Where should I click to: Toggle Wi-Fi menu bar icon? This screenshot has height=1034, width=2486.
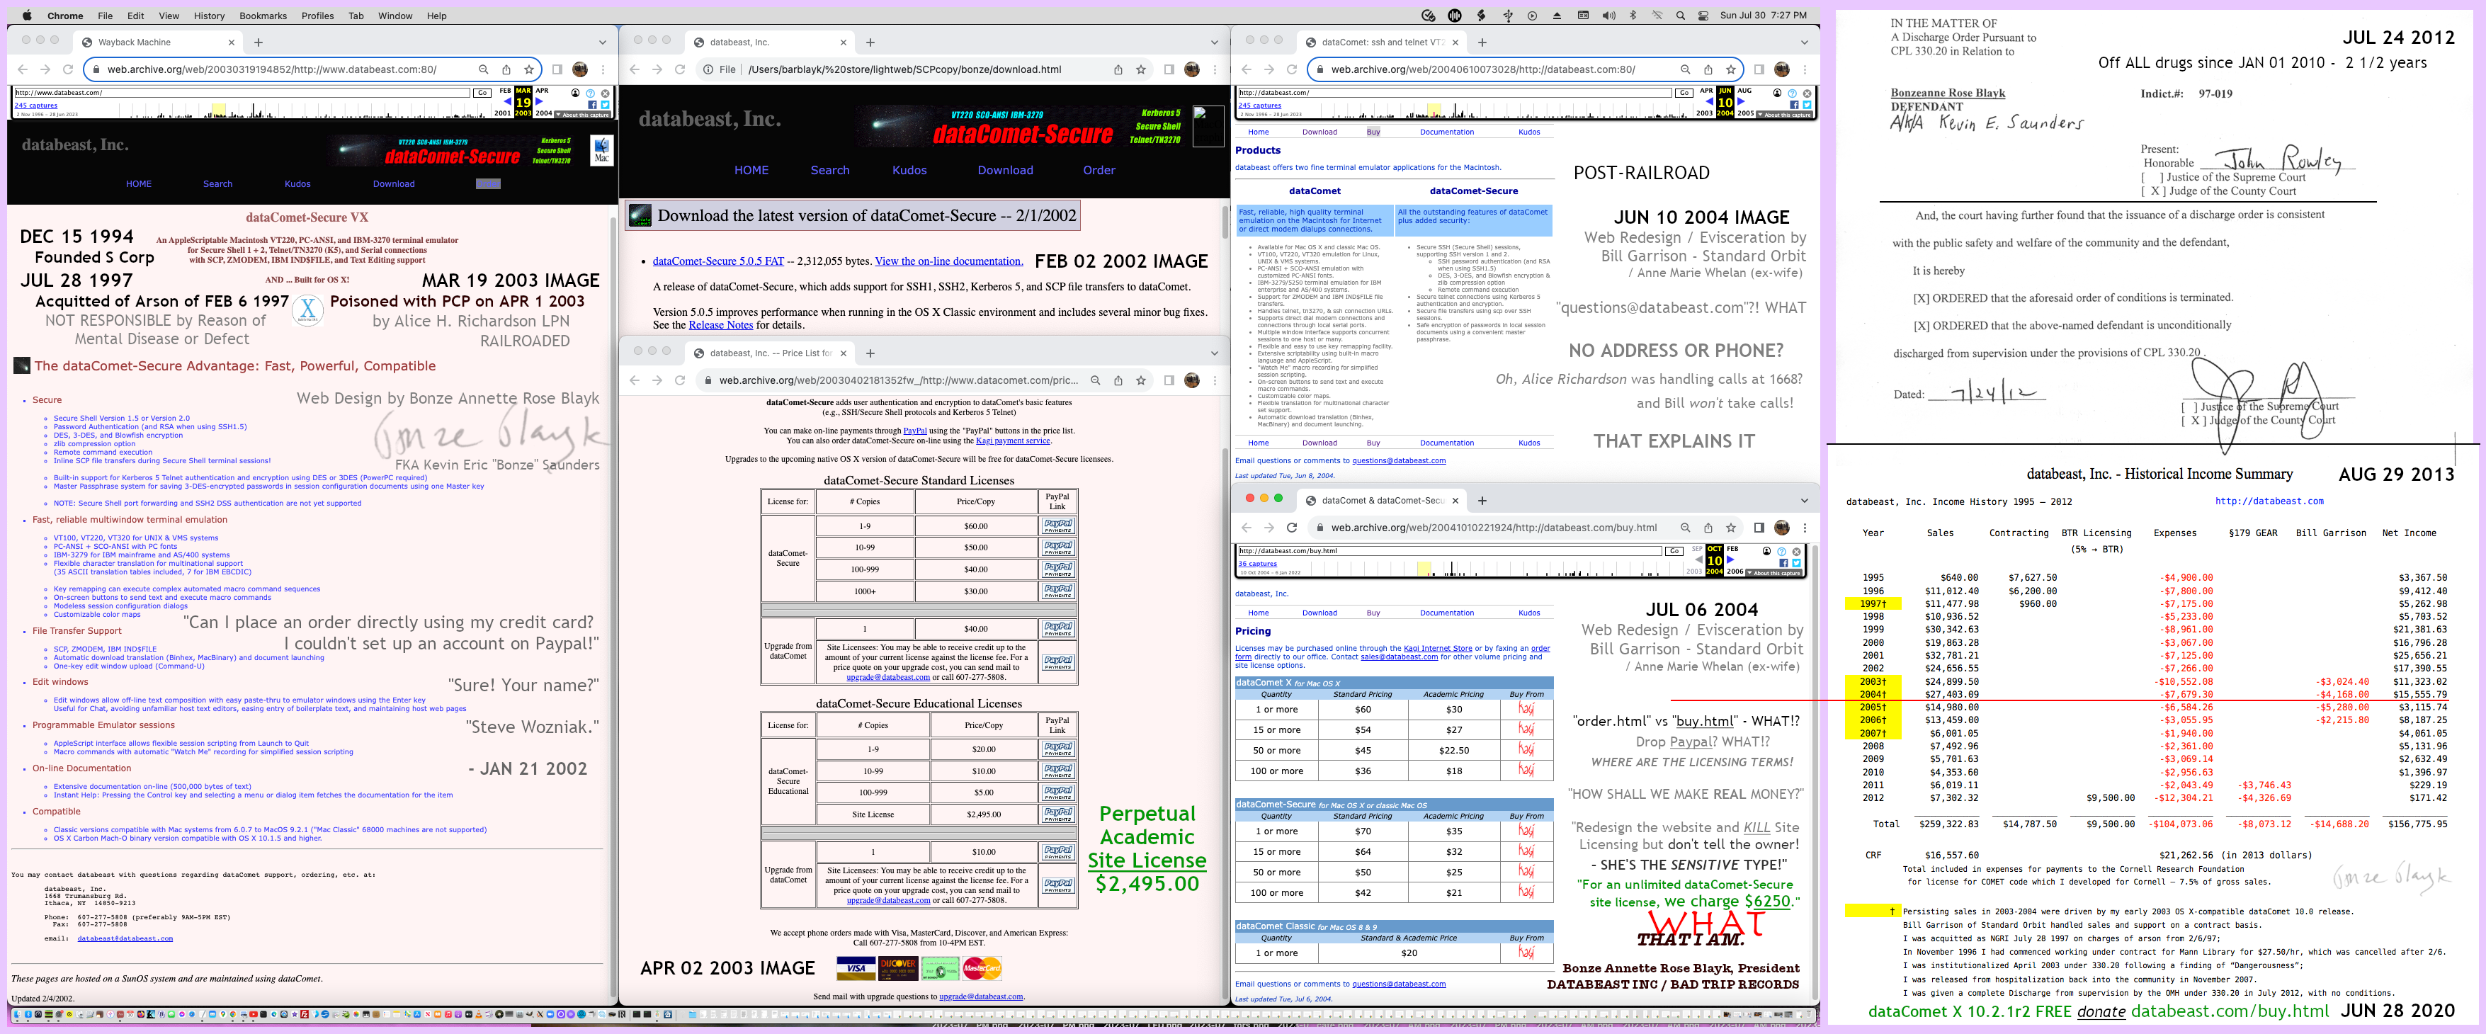[x=1657, y=16]
